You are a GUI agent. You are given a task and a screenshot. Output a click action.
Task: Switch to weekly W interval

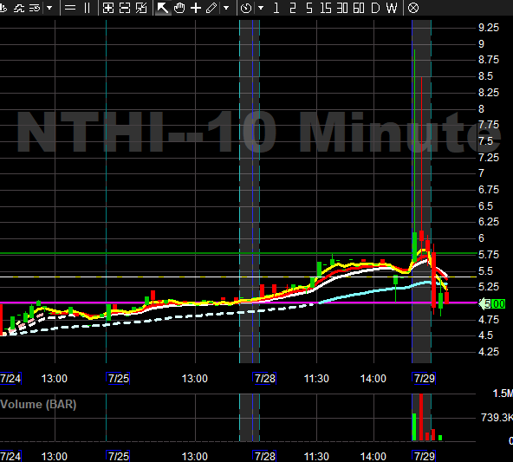click(392, 8)
